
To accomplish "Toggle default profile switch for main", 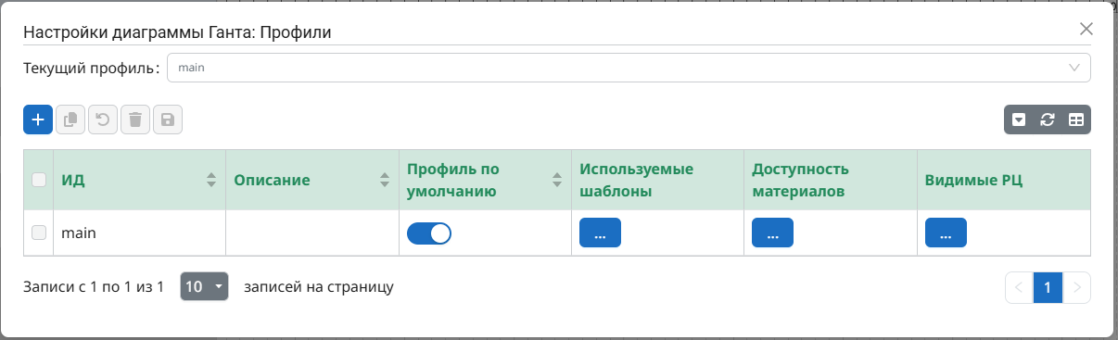I will [x=429, y=233].
